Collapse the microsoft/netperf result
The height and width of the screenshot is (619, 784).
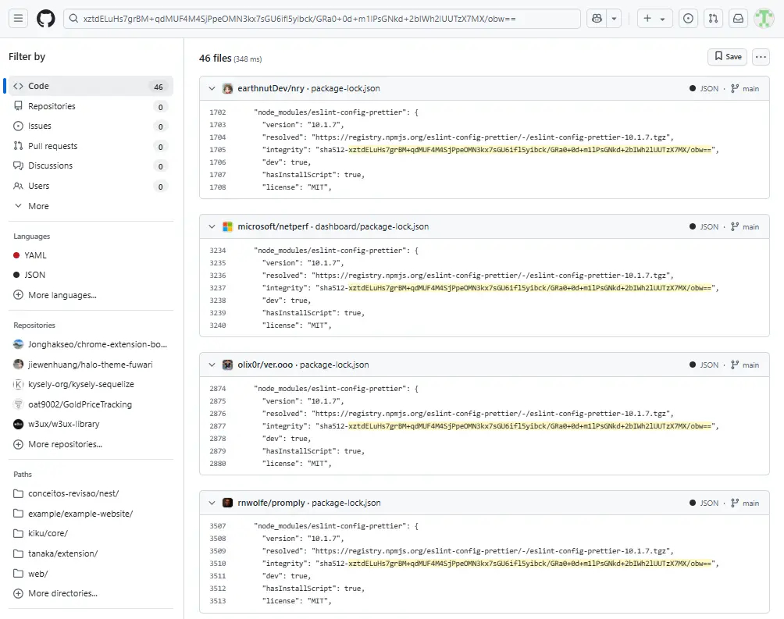click(x=212, y=227)
